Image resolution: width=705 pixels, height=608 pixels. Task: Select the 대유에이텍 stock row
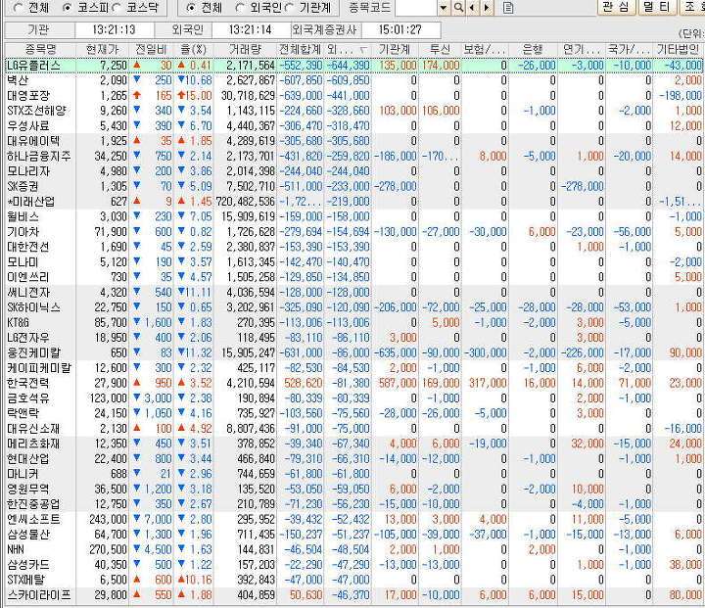(x=353, y=141)
